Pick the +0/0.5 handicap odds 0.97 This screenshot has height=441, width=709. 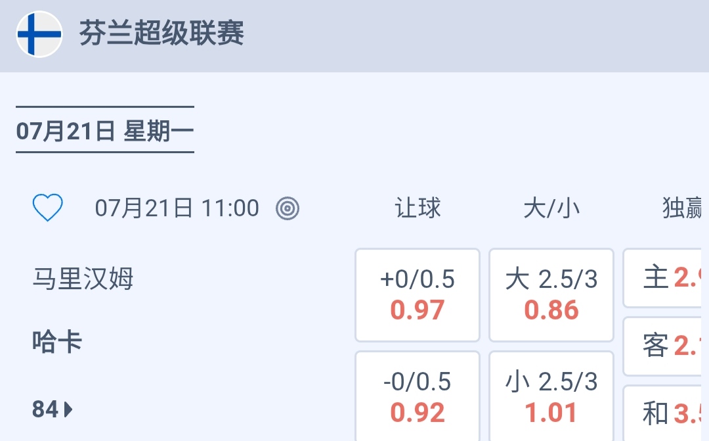tap(418, 295)
